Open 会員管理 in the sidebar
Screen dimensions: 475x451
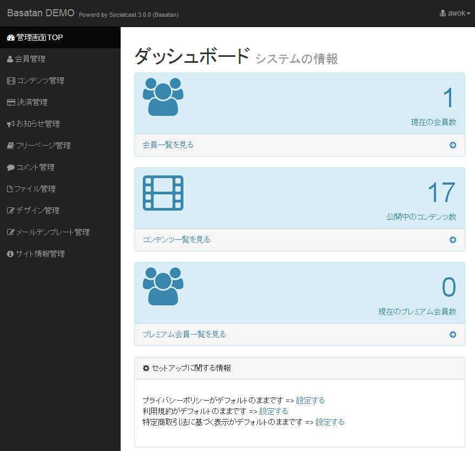[x=30, y=59]
